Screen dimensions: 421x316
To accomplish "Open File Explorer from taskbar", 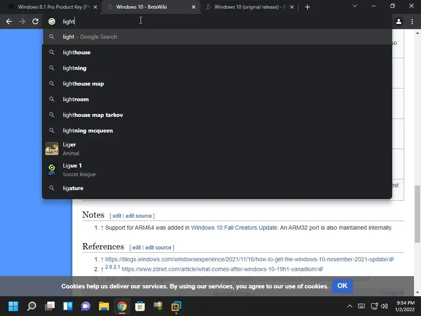I will tap(104, 306).
